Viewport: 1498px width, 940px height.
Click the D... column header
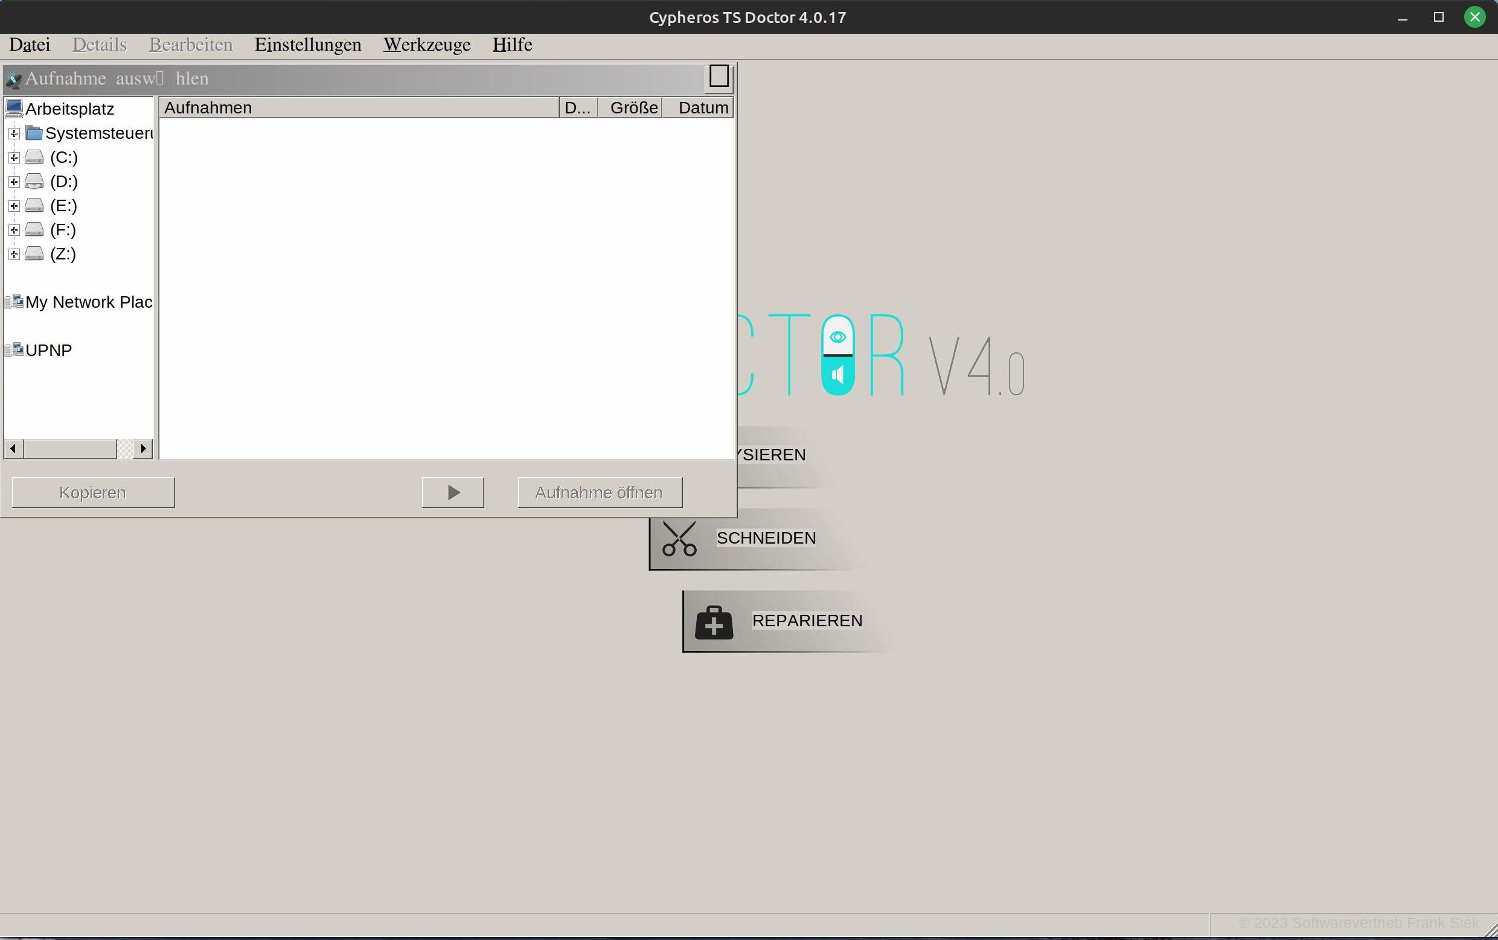(x=578, y=107)
